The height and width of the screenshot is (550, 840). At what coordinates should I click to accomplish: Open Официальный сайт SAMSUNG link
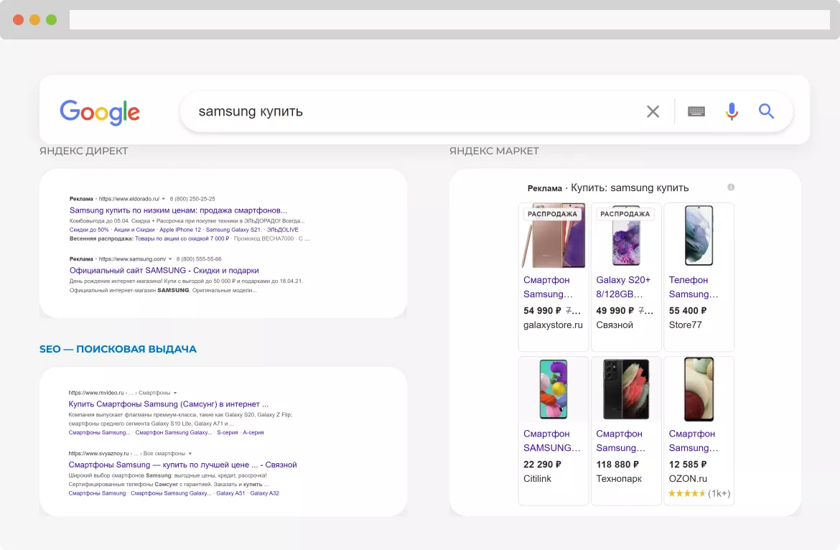[164, 271]
